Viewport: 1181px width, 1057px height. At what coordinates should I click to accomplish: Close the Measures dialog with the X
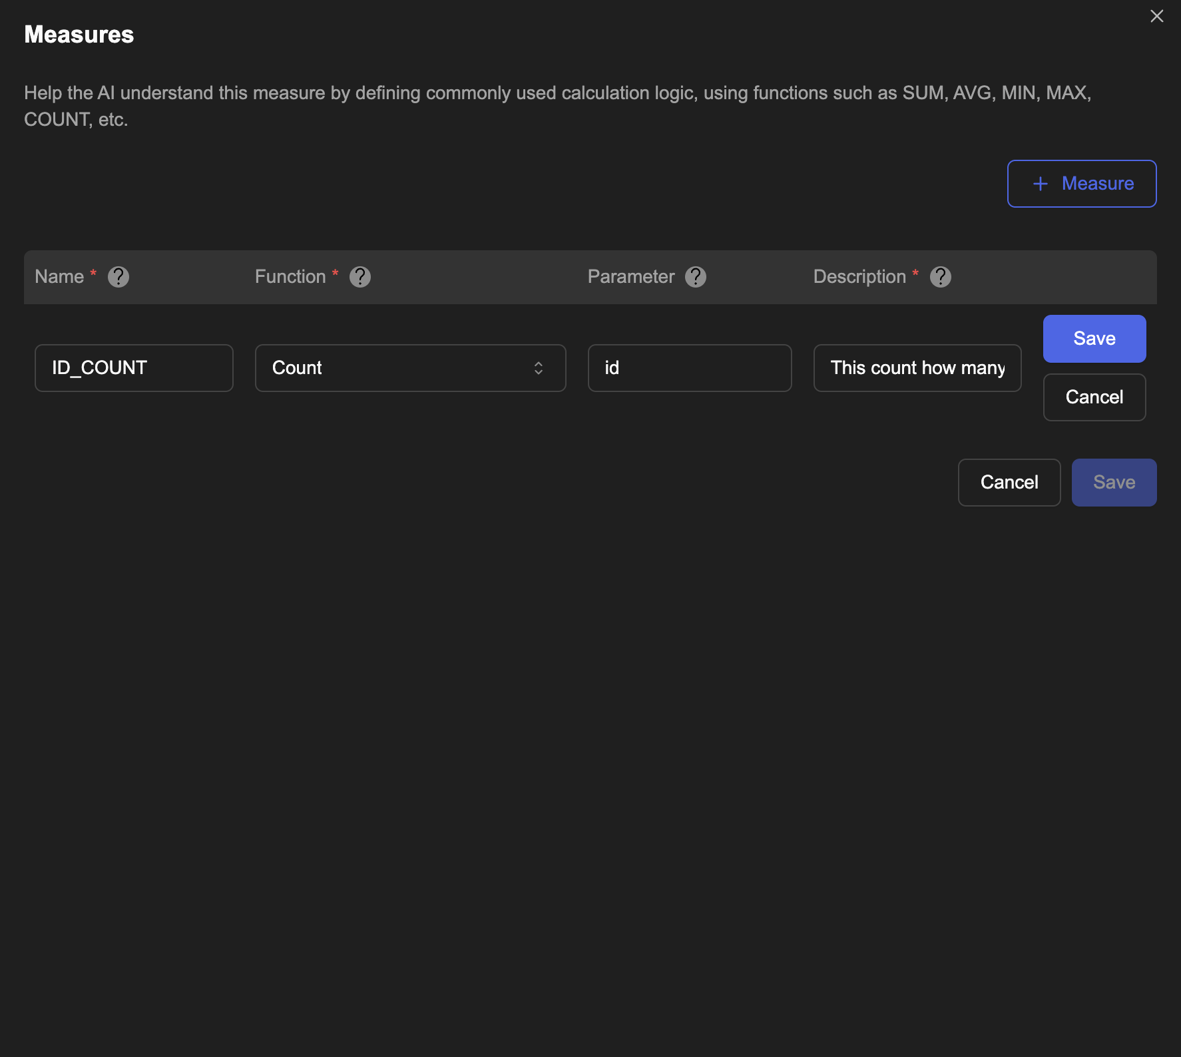(x=1157, y=16)
